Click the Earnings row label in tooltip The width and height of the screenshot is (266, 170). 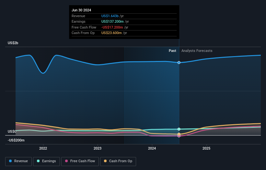(x=78, y=21)
